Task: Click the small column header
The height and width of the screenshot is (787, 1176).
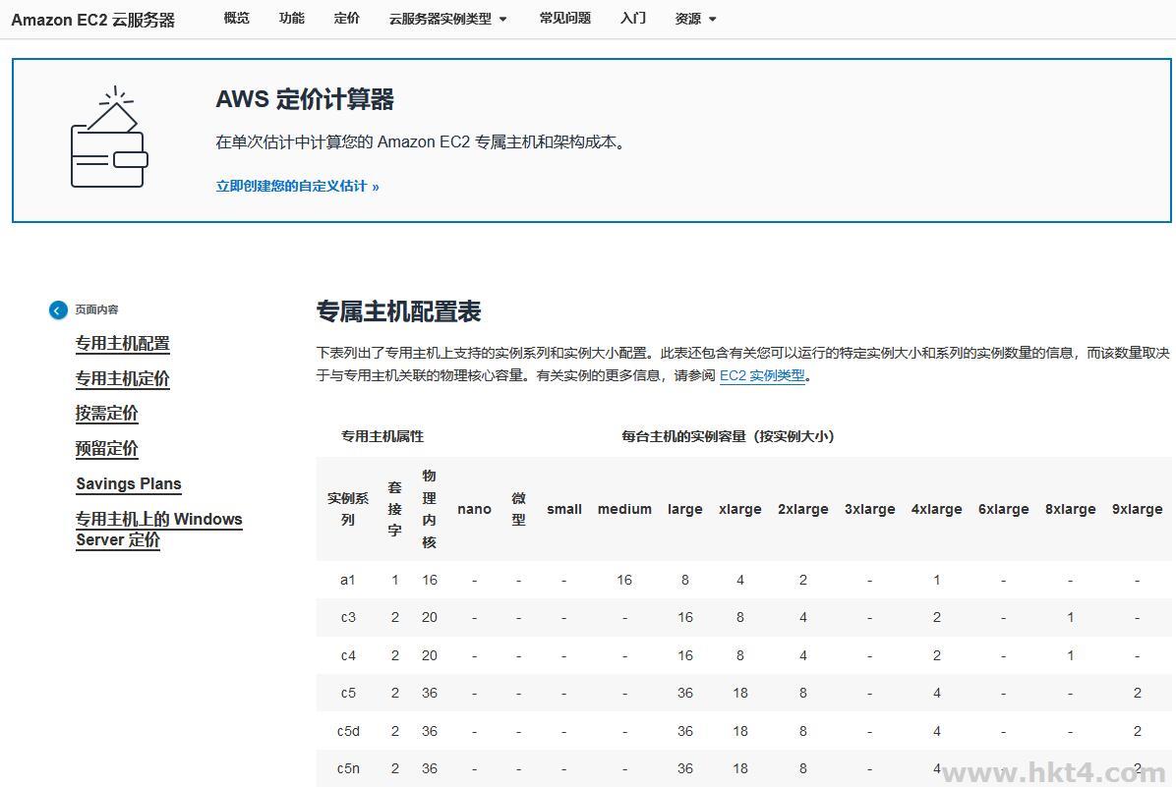Action: point(564,509)
